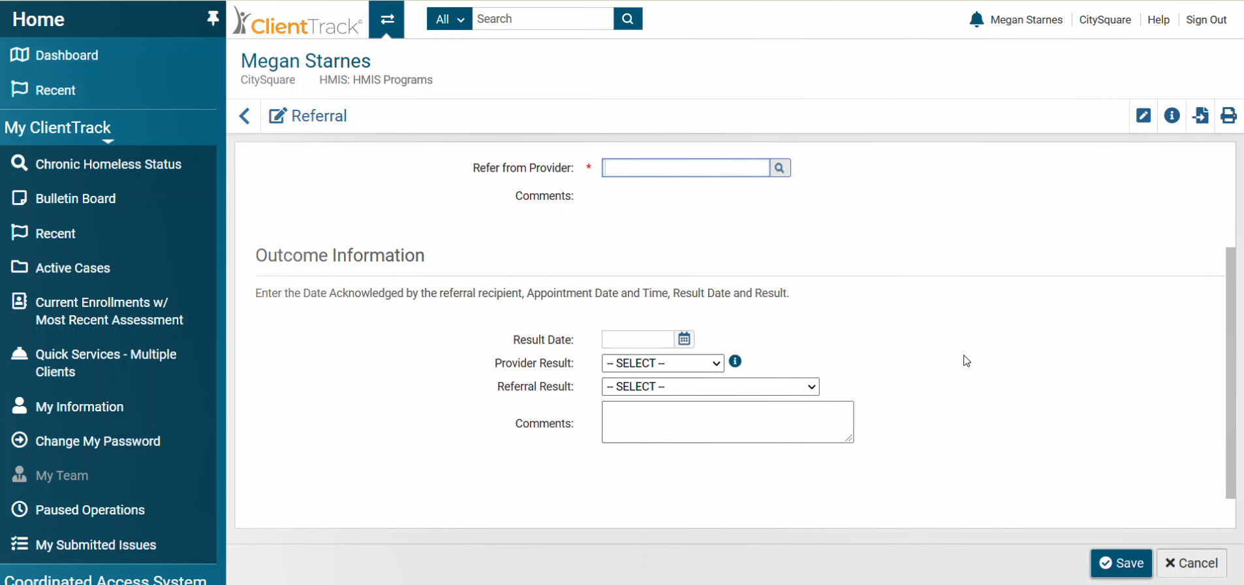Open the Result Date calendar picker

click(684, 339)
